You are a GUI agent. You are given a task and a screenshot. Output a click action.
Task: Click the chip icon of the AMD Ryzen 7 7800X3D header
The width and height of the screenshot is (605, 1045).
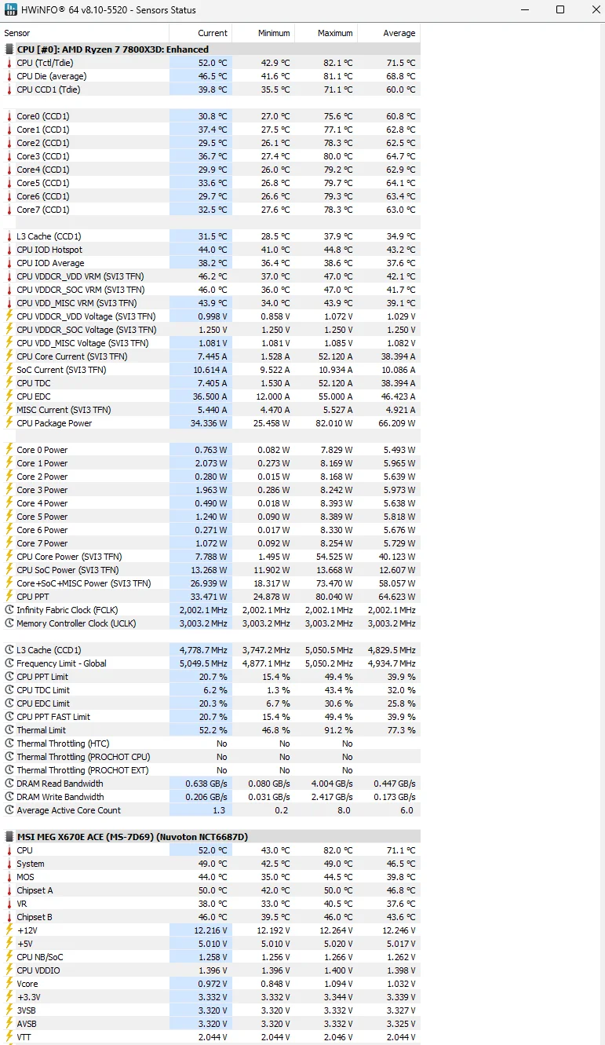pos(9,49)
